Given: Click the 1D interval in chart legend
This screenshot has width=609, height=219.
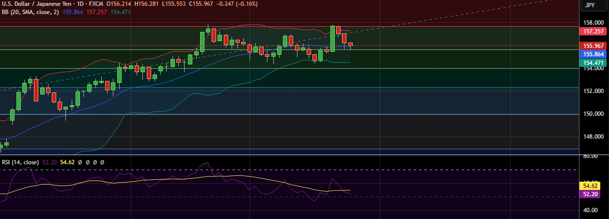Looking at the screenshot, I should pyautogui.click(x=78, y=4).
